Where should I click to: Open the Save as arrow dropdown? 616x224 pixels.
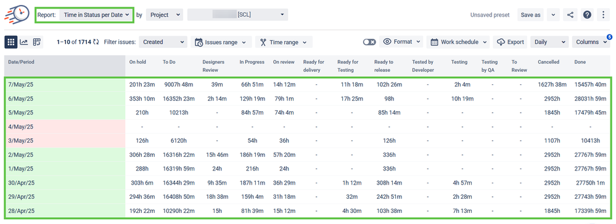pos(553,15)
